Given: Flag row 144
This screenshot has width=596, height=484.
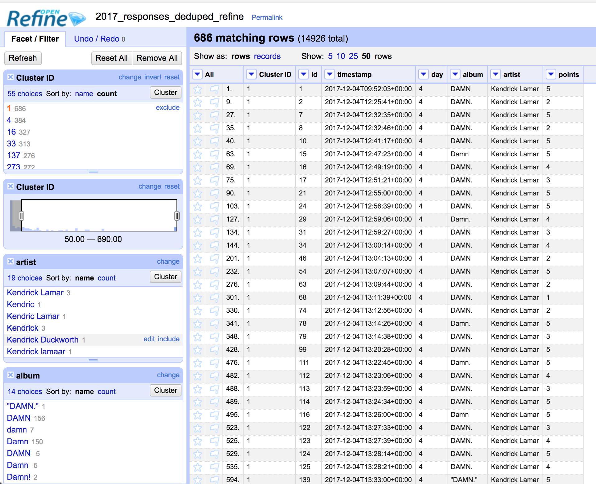Looking at the screenshot, I should pos(214,246).
